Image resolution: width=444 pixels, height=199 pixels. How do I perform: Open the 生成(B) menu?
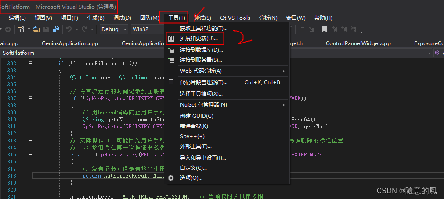coord(95,18)
